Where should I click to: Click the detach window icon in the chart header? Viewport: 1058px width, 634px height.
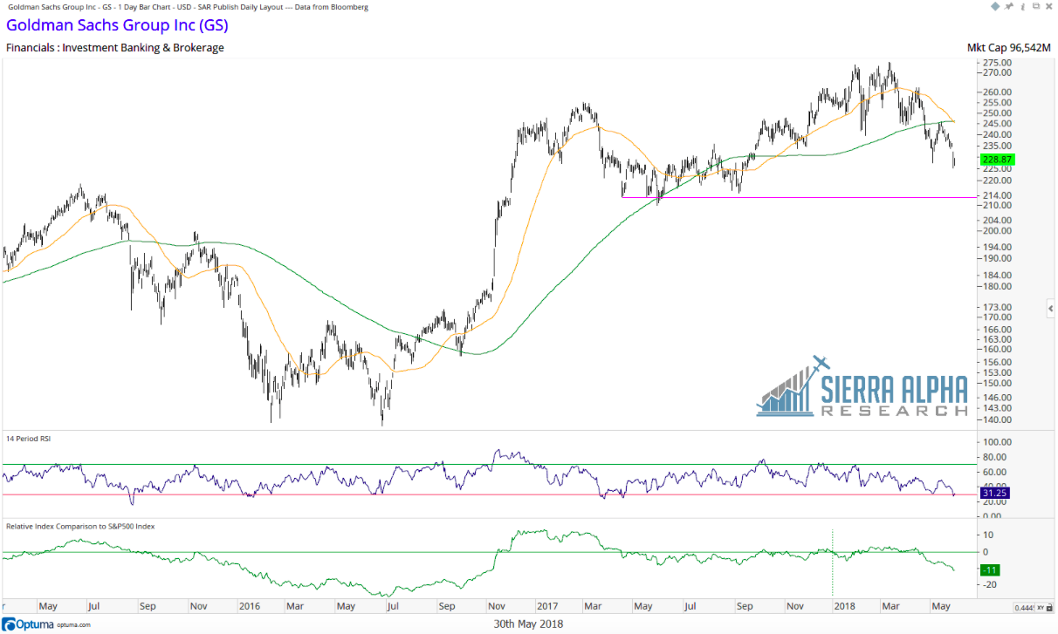(1036, 6)
